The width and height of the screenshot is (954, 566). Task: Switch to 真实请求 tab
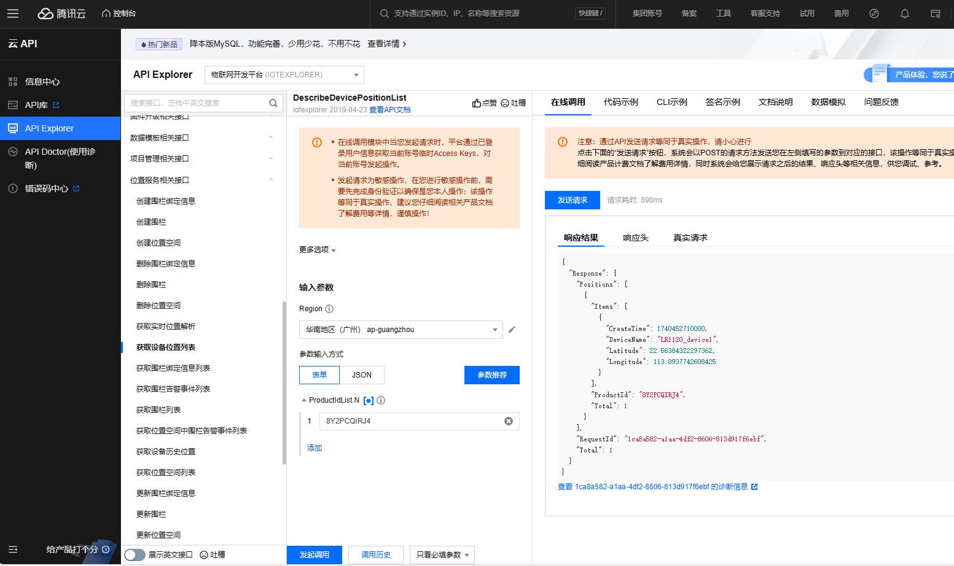690,238
